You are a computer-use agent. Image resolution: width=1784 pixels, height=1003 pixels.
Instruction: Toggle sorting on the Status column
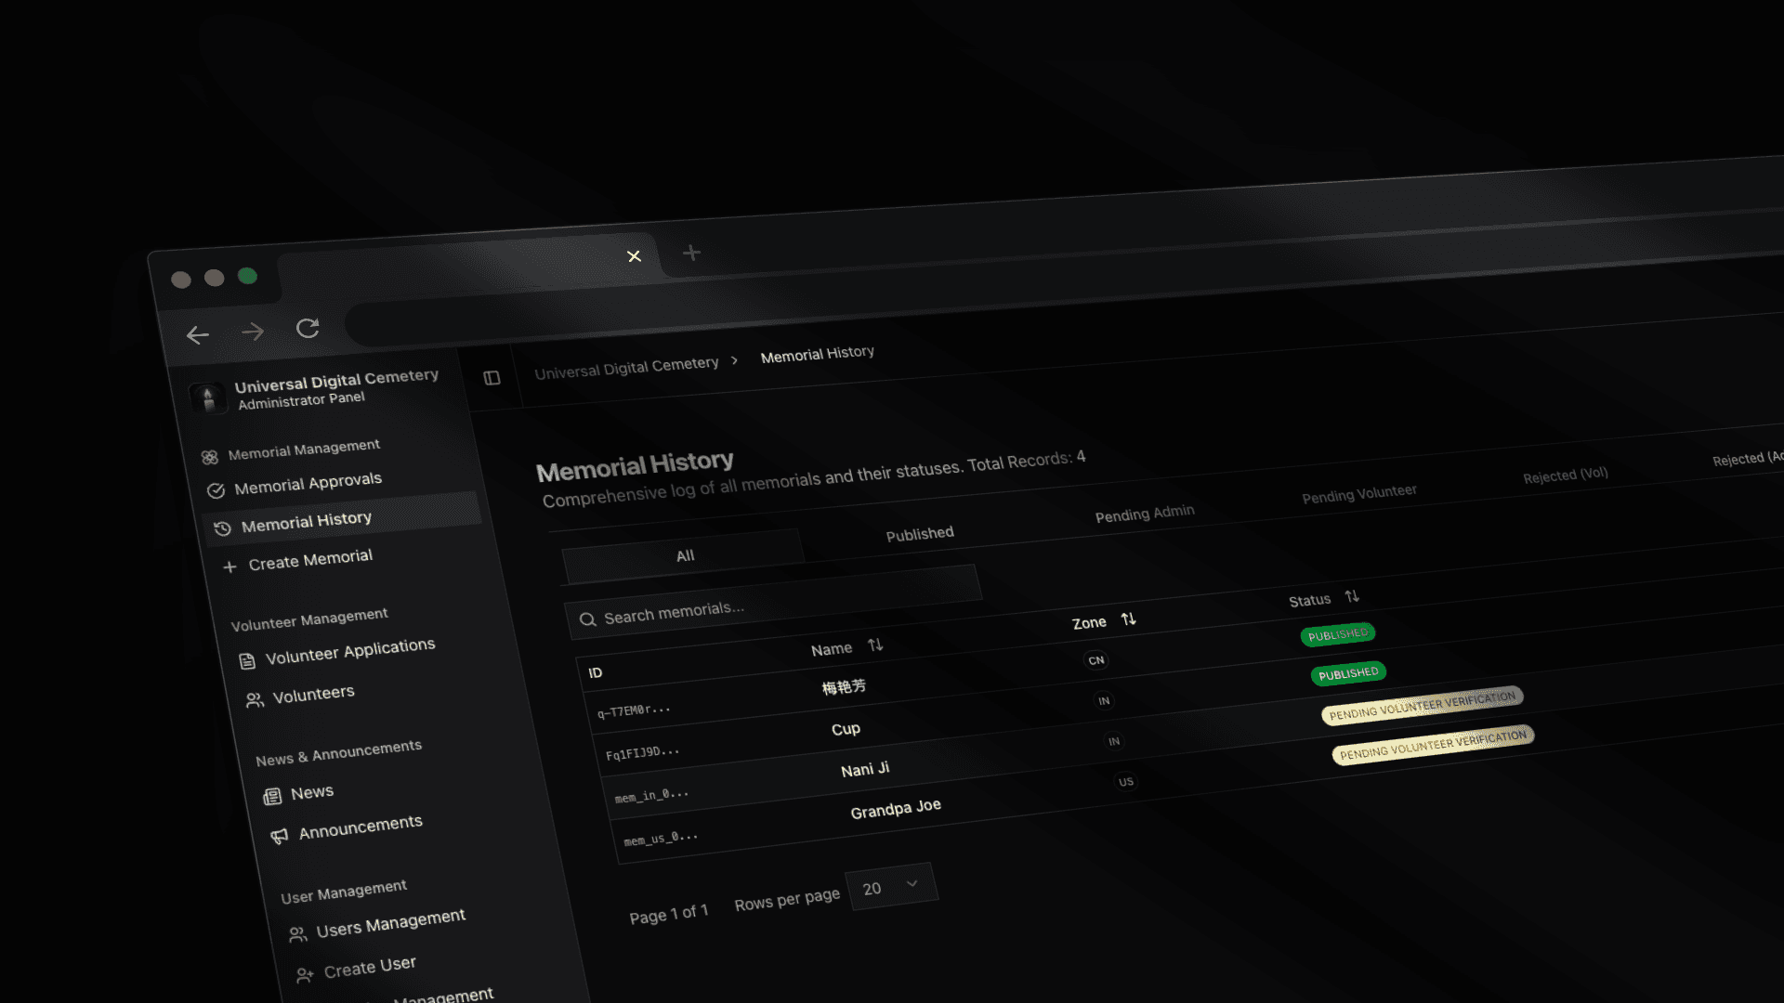coord(1353,595)
